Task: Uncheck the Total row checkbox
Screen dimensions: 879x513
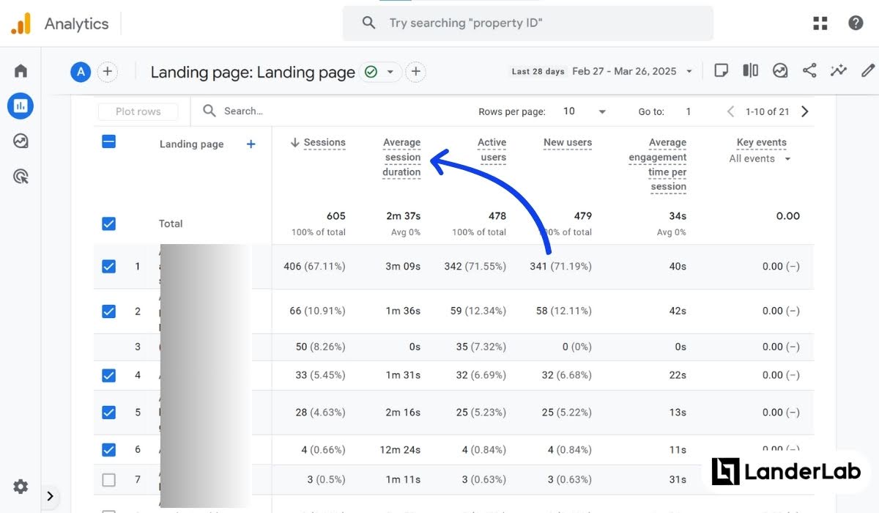Action: [108, 224]
